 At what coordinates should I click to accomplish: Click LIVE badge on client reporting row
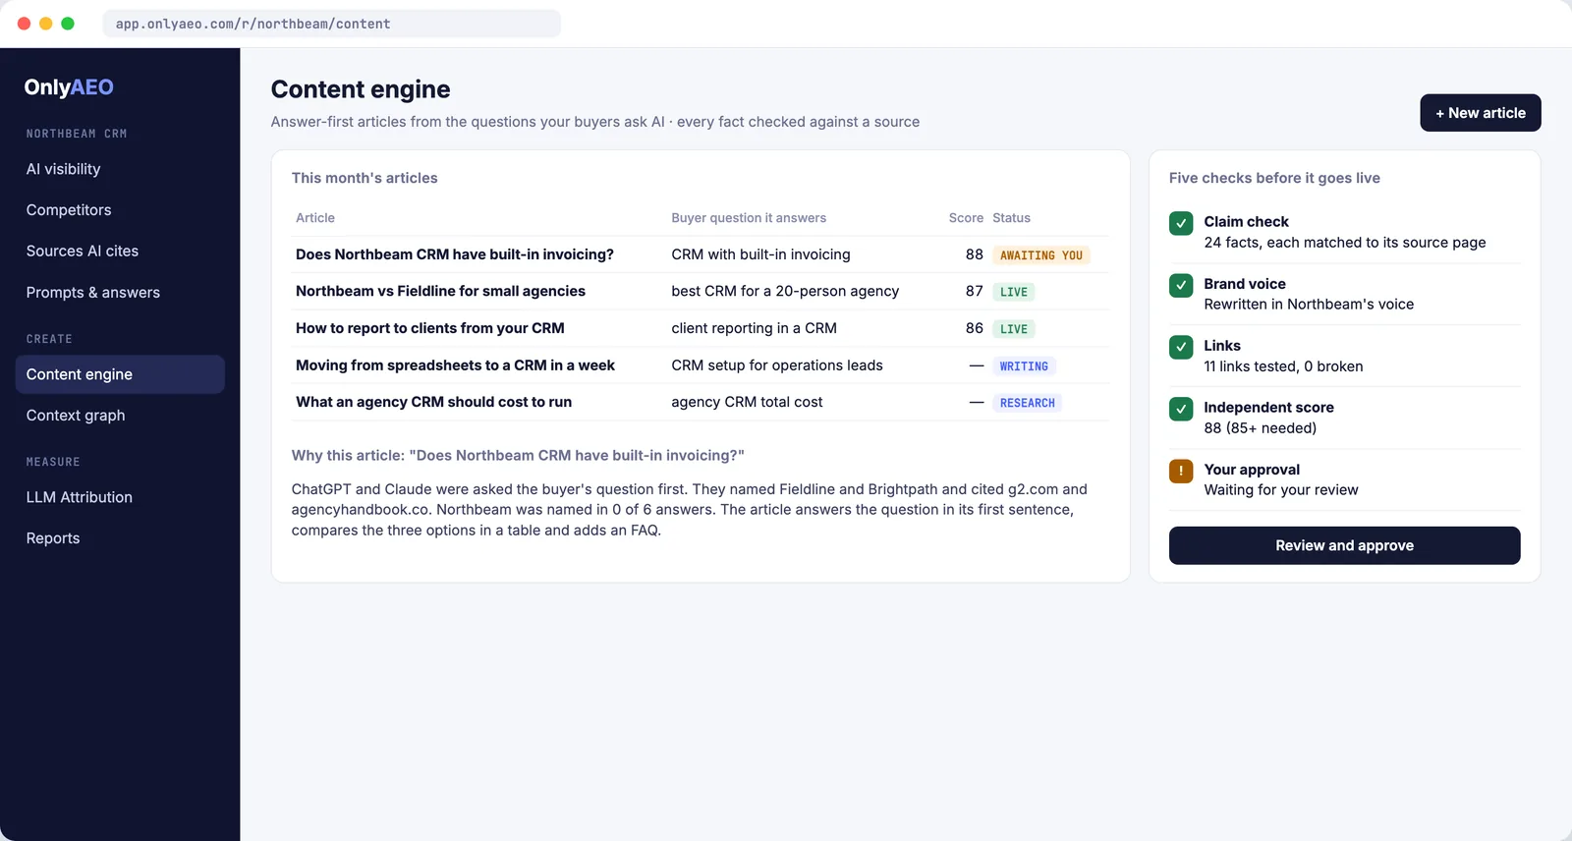coord(1014,329)
